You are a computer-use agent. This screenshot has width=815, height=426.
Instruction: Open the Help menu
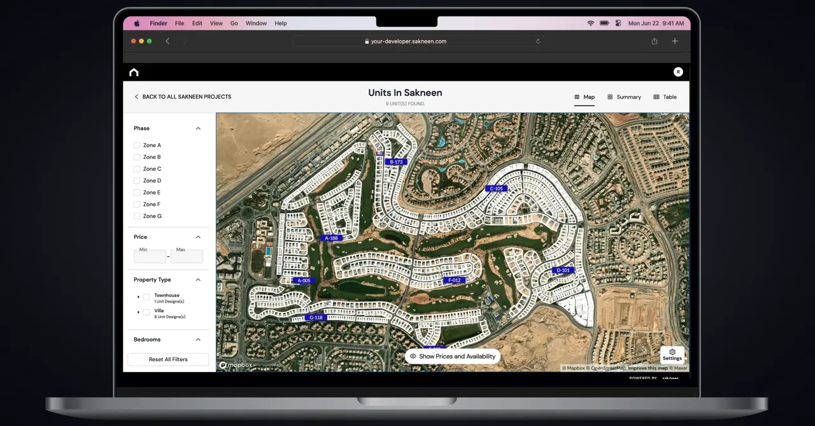pyautogui.click(x=281, y=23)
